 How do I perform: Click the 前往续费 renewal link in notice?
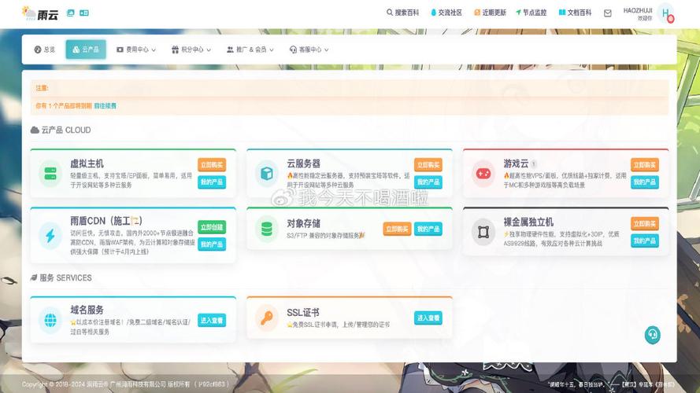[105, 106]
